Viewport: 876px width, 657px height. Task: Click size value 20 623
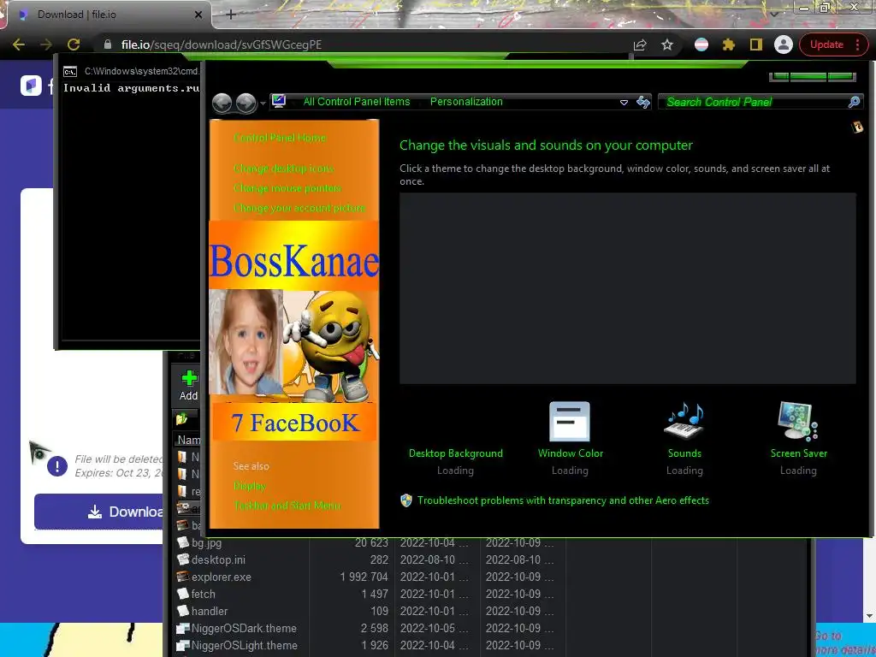[x=371, y=542]
